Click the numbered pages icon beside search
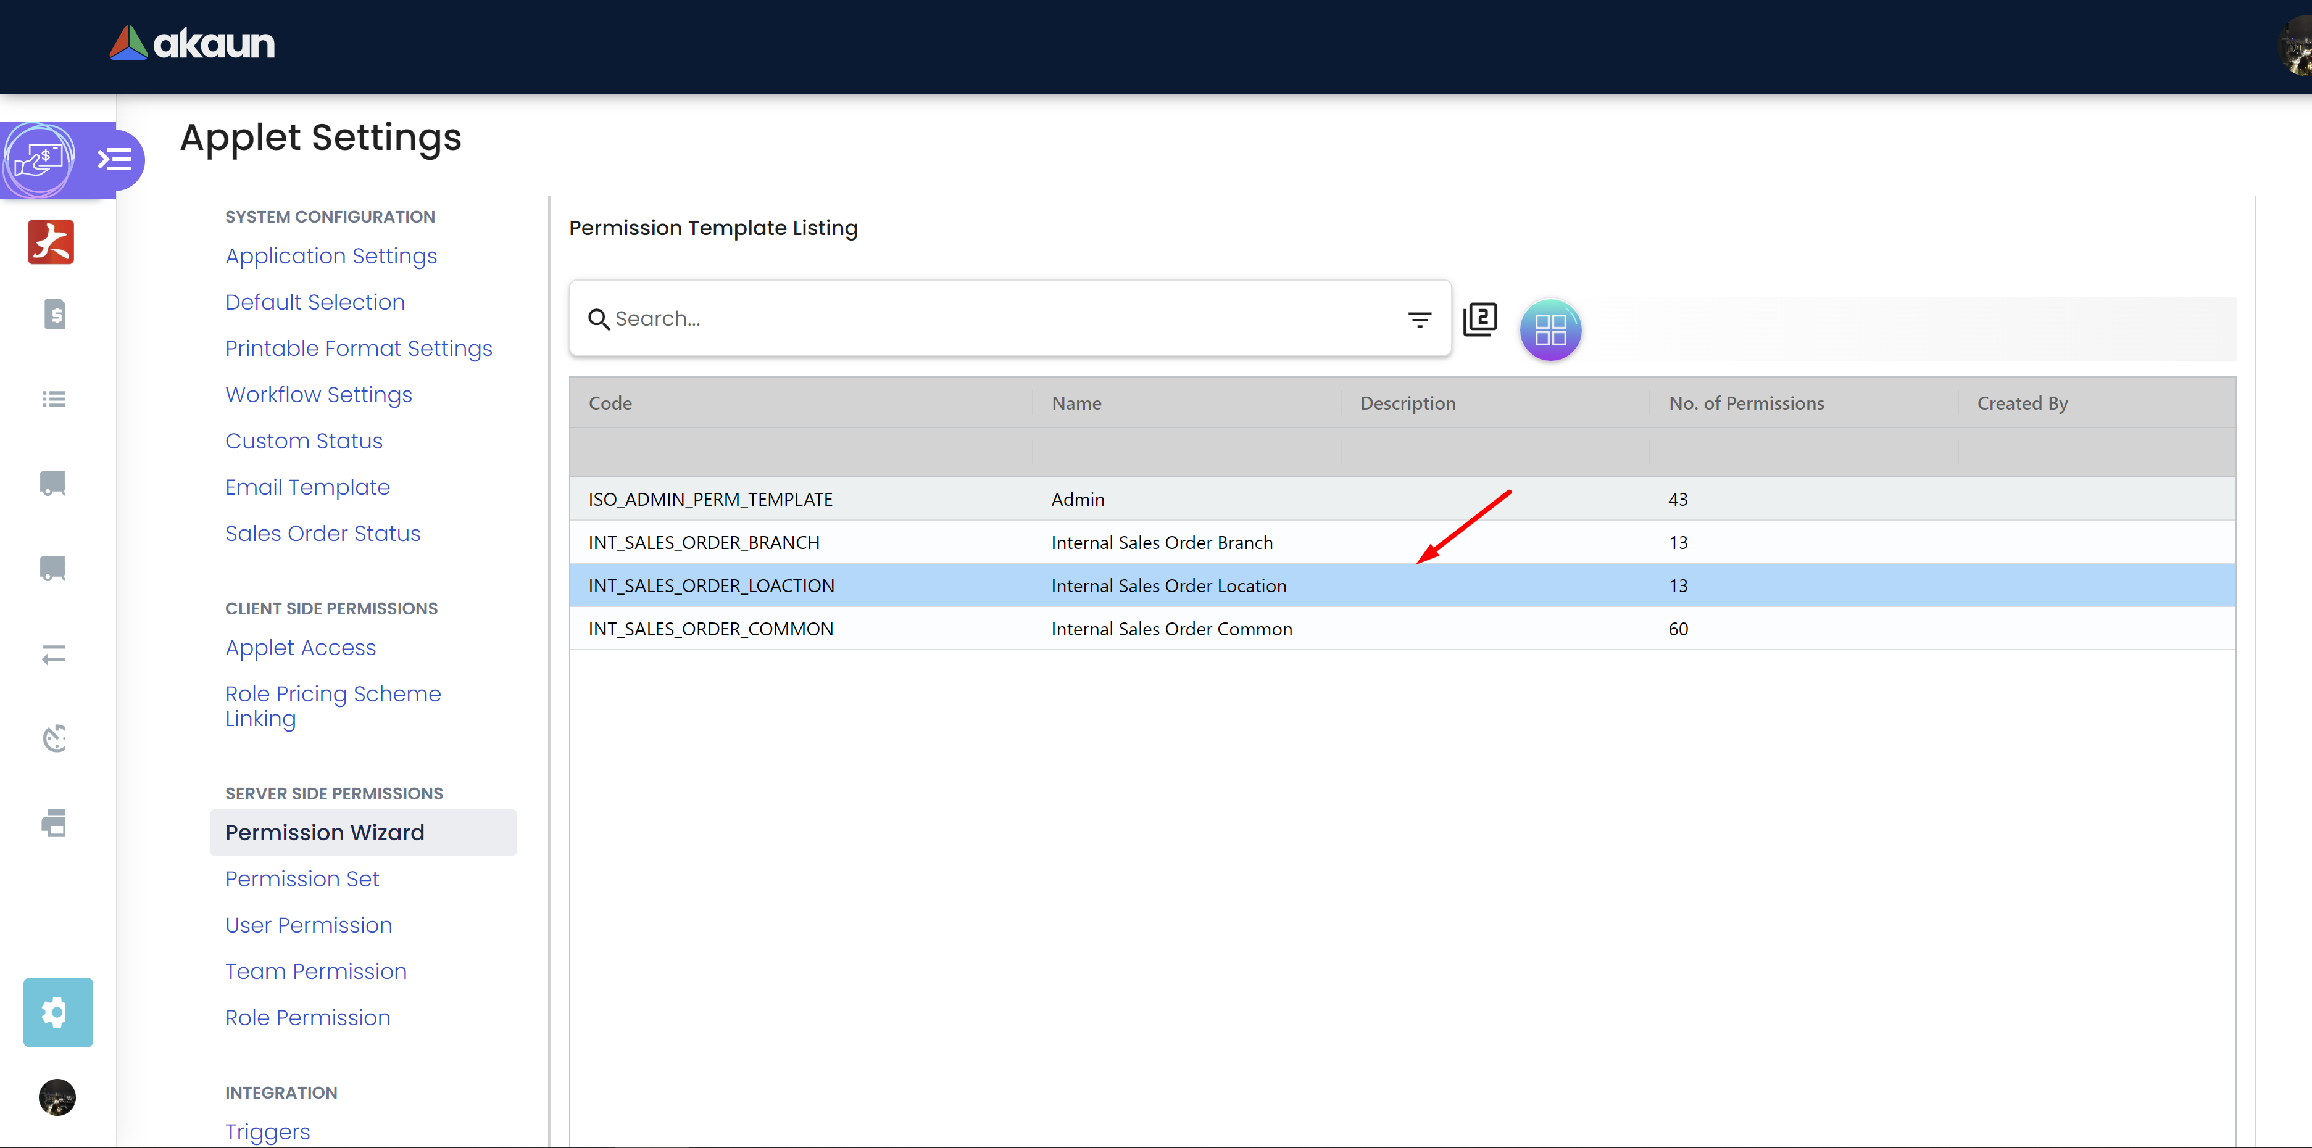Screen dimensions: 2312x1148 coord(1480,320)
